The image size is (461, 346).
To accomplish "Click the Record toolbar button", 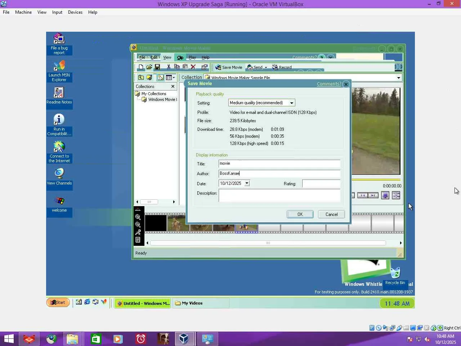I will point(282,67).
